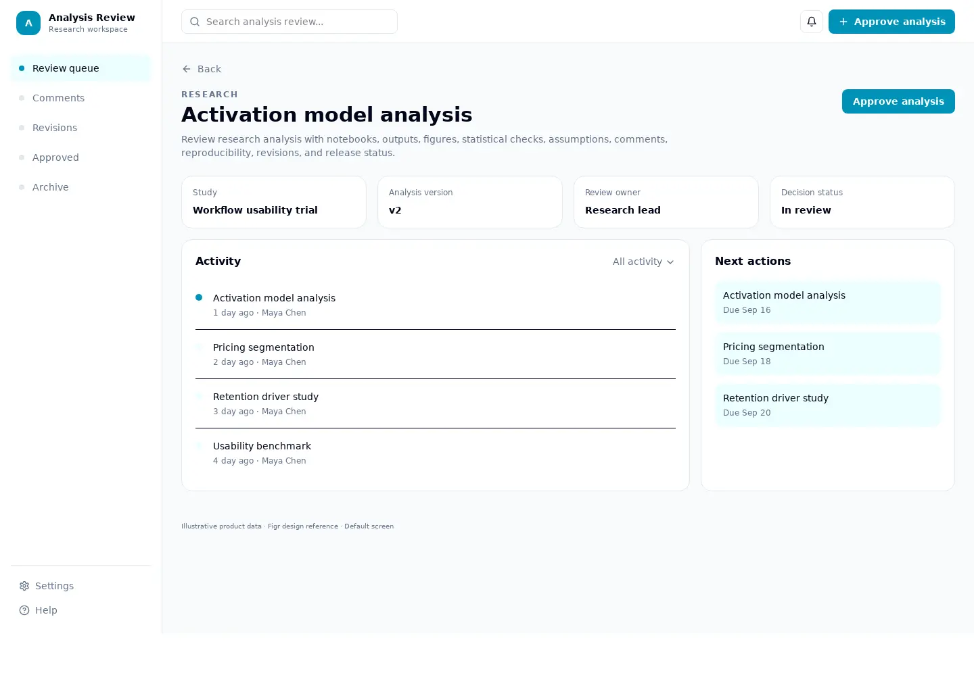Click the search magnifier icon
Image resolution: width=974 pixels, height=692 pixels.
195,22
